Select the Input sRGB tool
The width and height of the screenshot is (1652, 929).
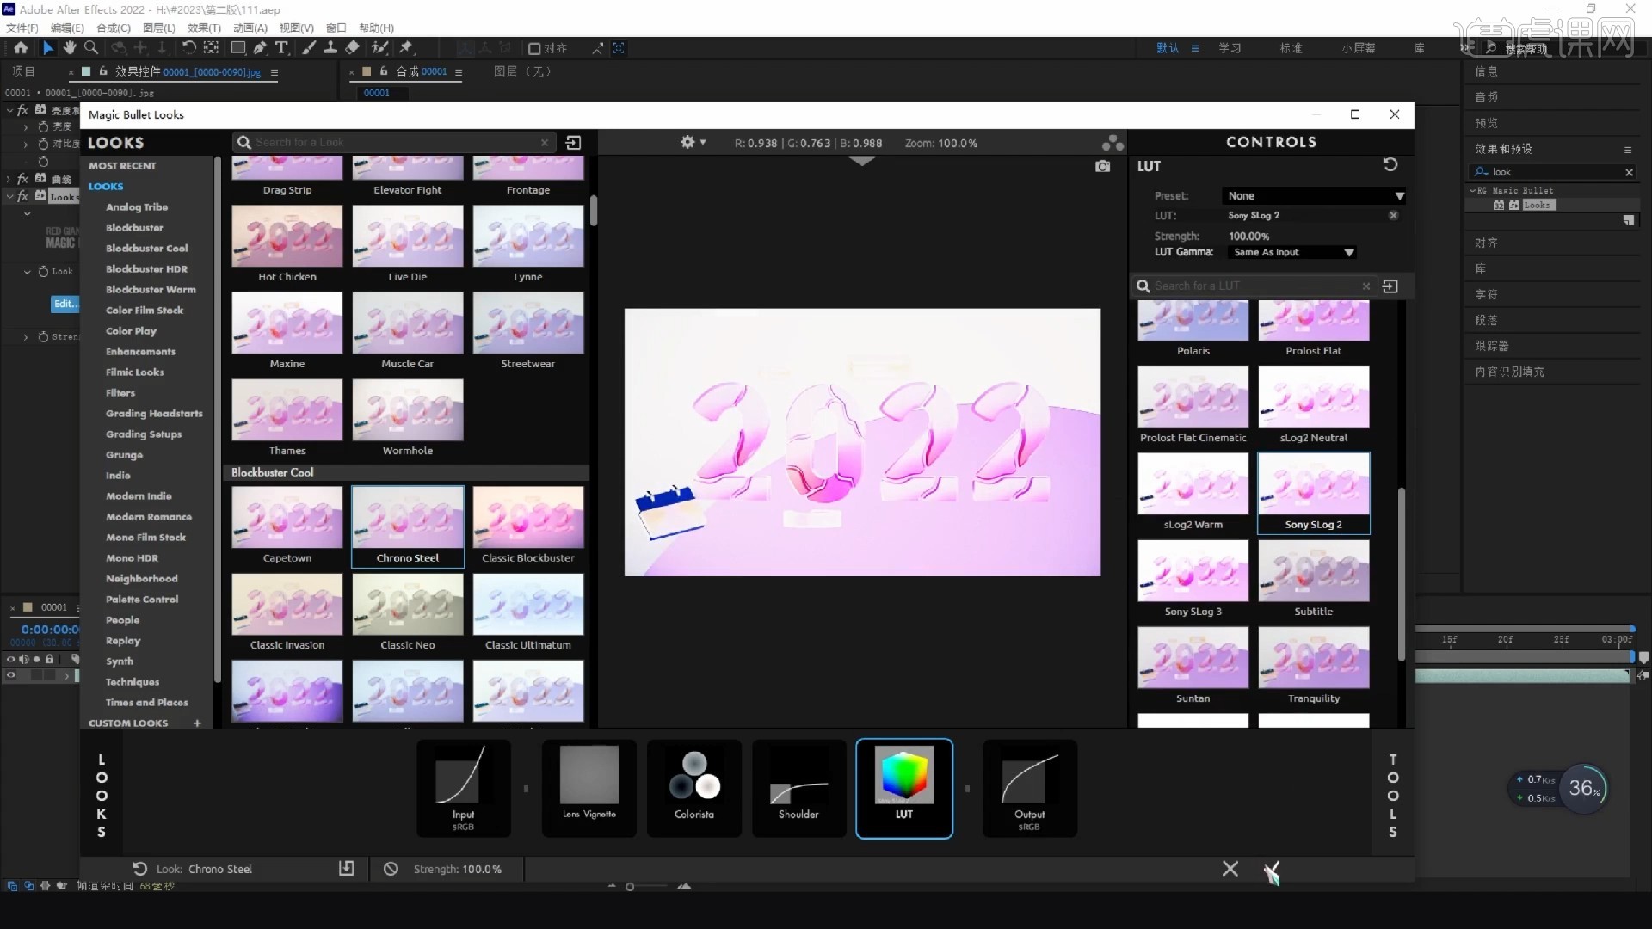(463, 788)
